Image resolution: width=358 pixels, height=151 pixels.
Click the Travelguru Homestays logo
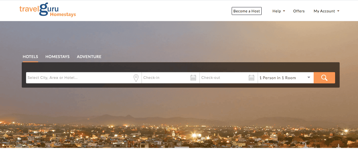click(47, 10)
